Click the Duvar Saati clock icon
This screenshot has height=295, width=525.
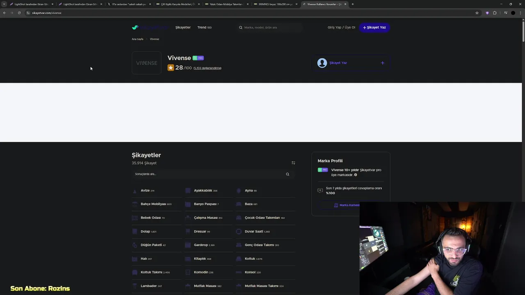[x=239, y=231]
